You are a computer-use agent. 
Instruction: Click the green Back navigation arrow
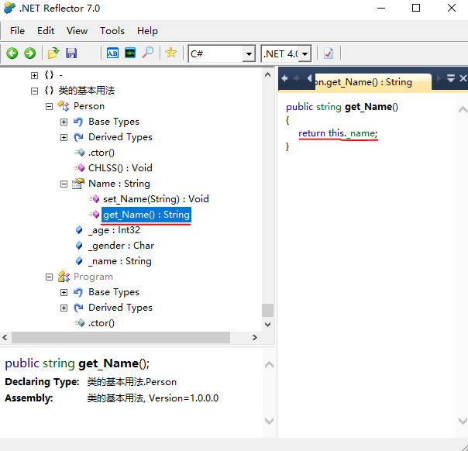(x=12, y=53)
